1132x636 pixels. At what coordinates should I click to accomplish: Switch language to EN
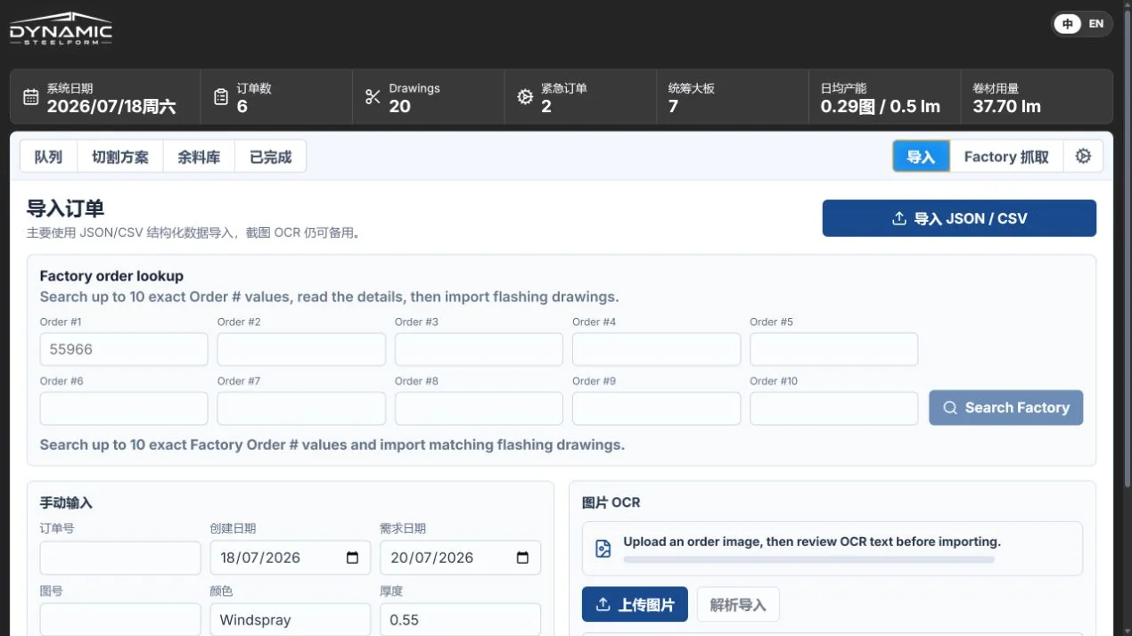pos(1096,24)
